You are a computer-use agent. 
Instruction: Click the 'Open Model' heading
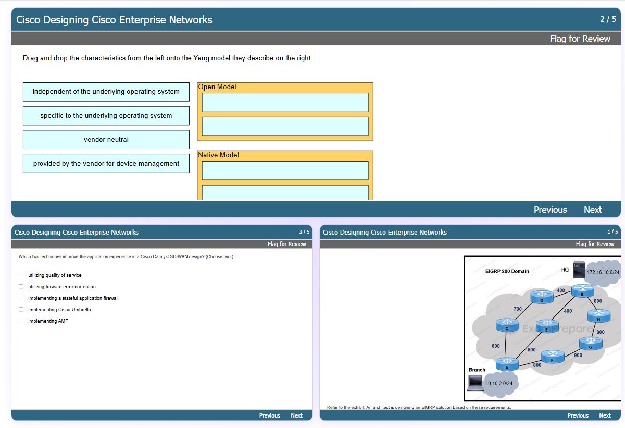pyautogui.click(x=217, y=87)
